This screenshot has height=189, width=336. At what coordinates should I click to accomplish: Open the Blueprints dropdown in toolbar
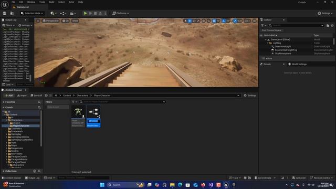63,13
